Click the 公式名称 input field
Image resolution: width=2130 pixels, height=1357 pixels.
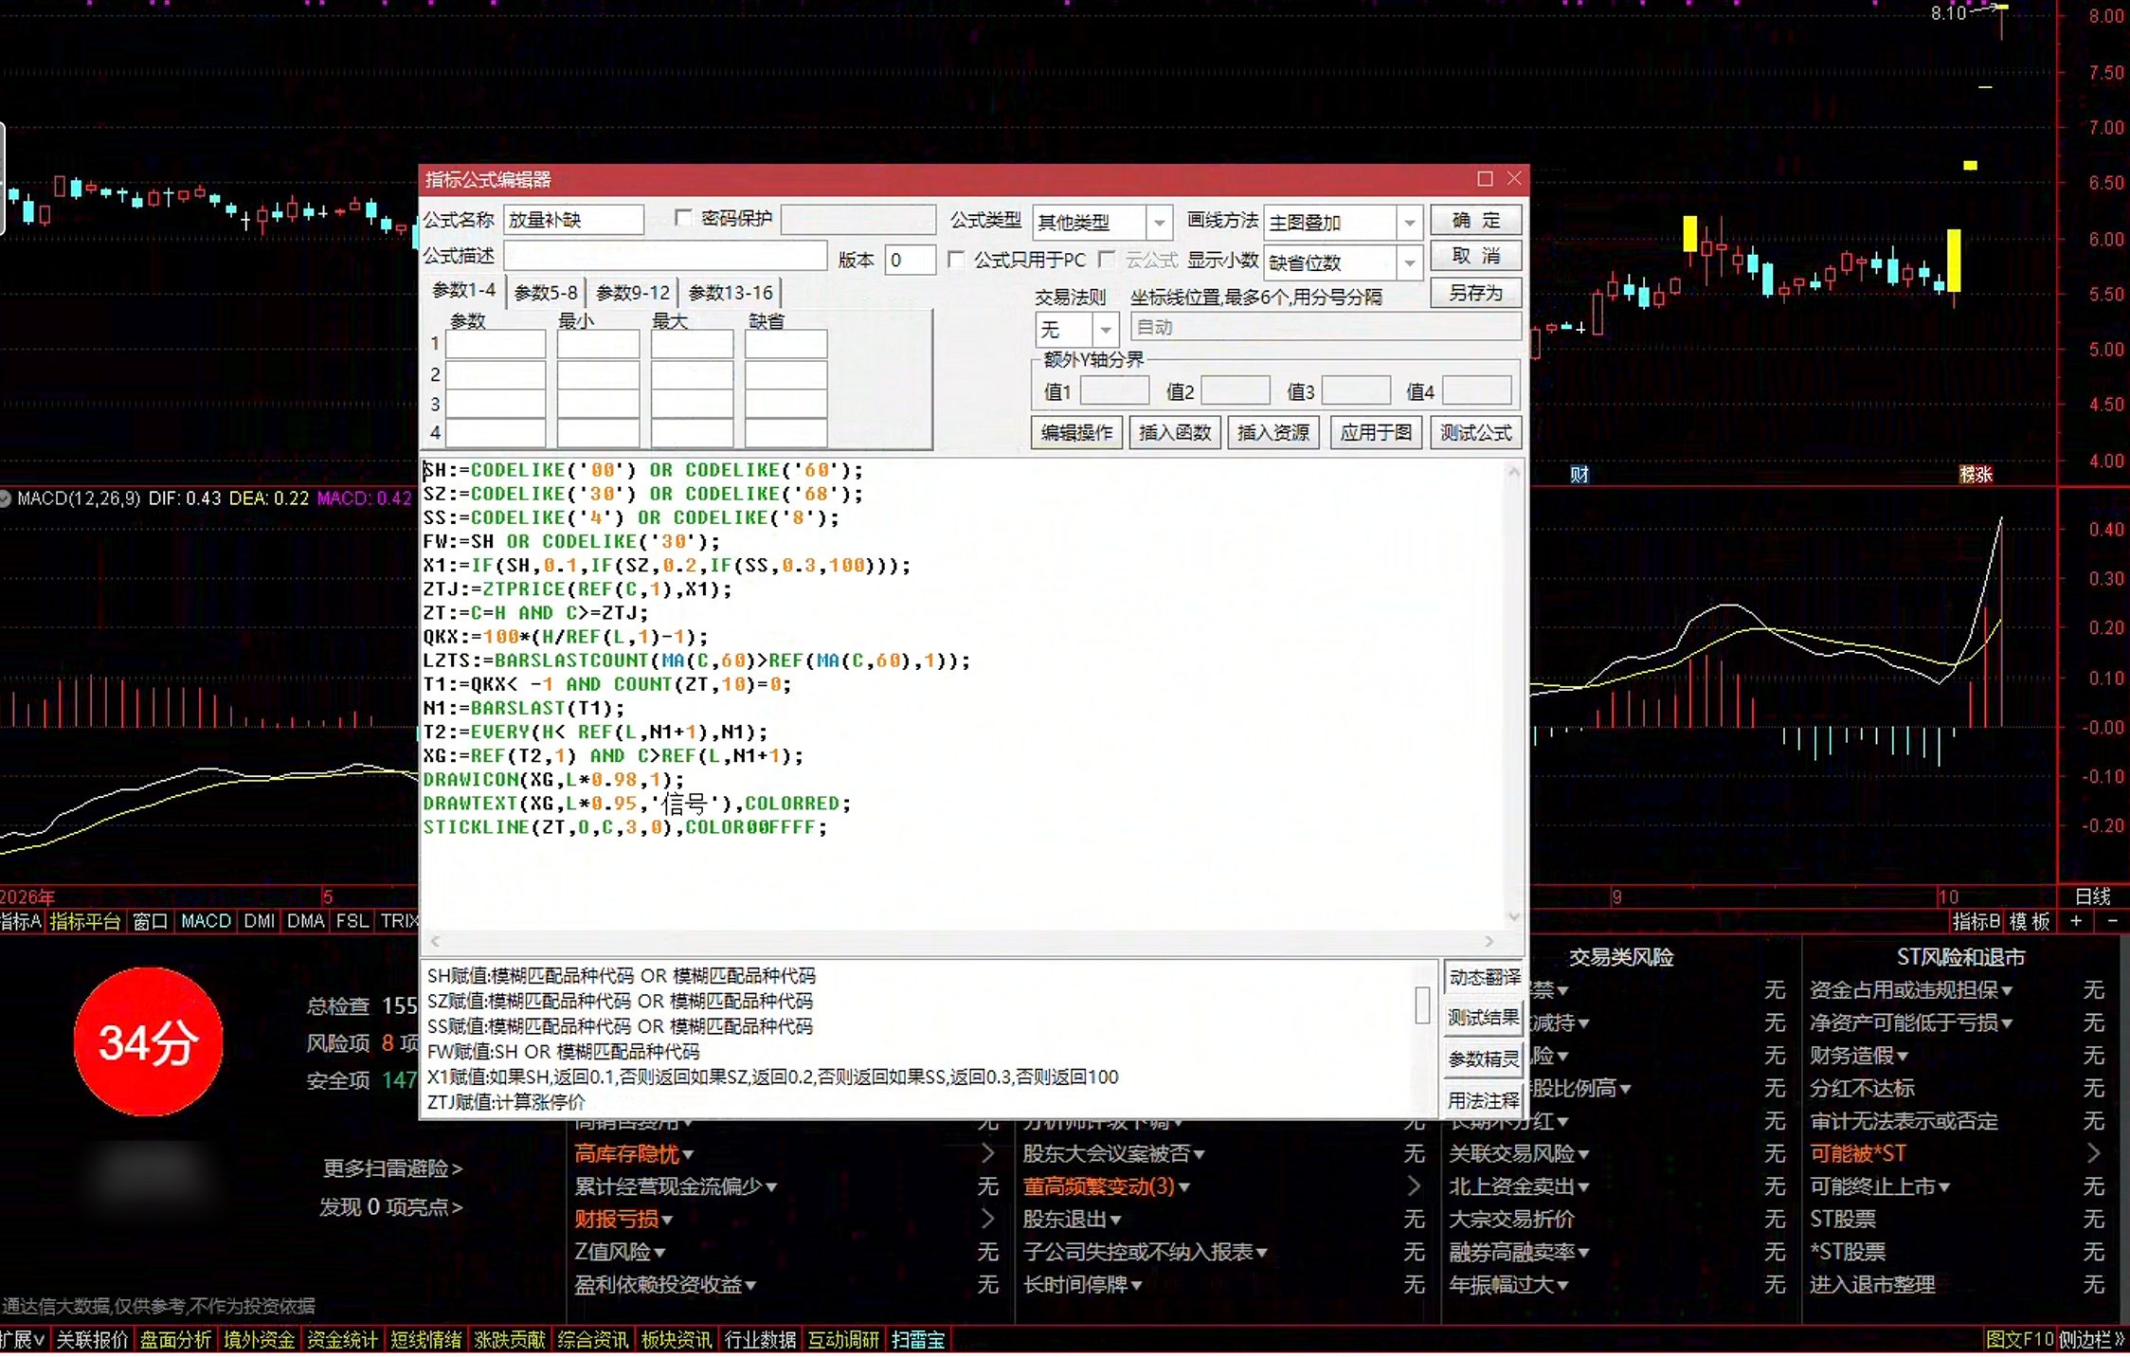[573, 220]
